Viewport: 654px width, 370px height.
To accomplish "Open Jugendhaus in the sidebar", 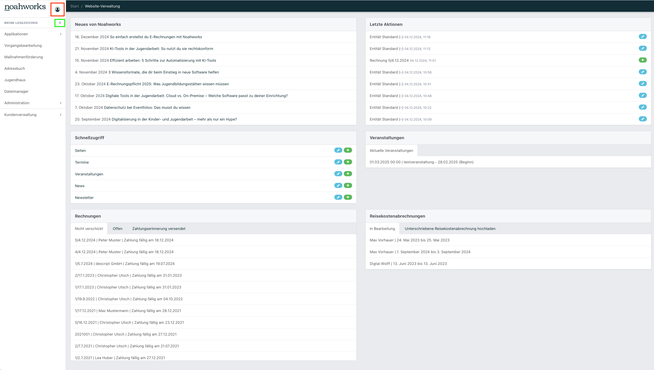I will coord(15,80).
